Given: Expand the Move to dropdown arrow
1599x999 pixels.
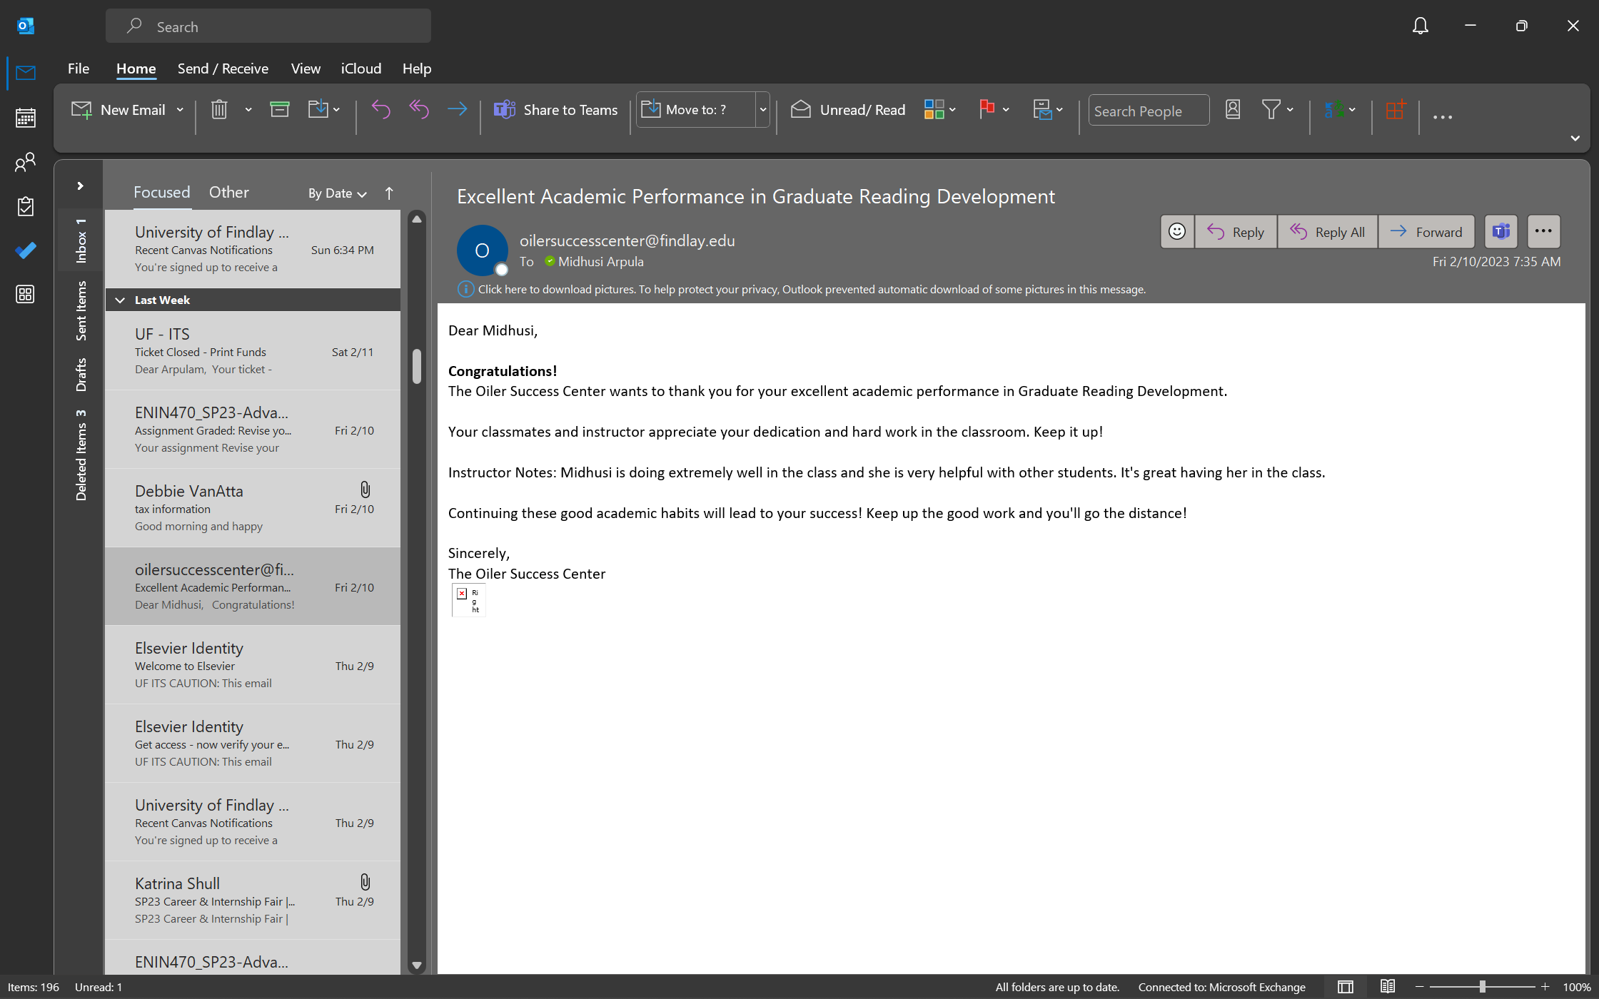Looking at the screenshot, I should point(762,110).
